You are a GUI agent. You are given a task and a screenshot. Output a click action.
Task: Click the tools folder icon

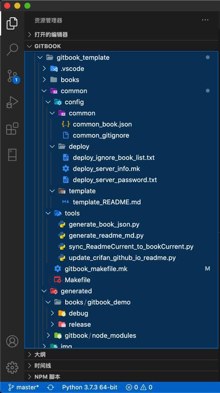[x=58, y=213]
